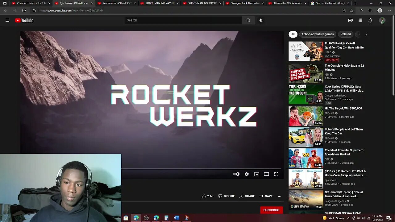Screen dimensions: 395x222
Task: Open Epicurious channel name link
Action: pyautogui.click(x=331, y=180)
